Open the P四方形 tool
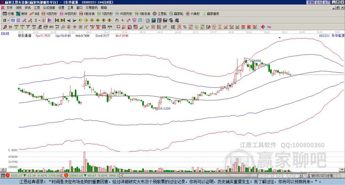This screenshot has width=345, height=185. click(49, 14)
